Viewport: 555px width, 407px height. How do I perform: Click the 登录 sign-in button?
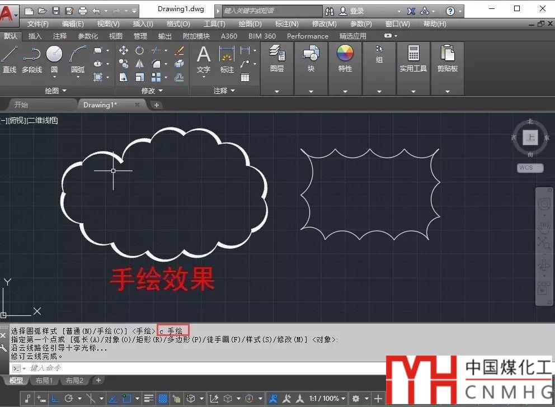pos(357,11)
